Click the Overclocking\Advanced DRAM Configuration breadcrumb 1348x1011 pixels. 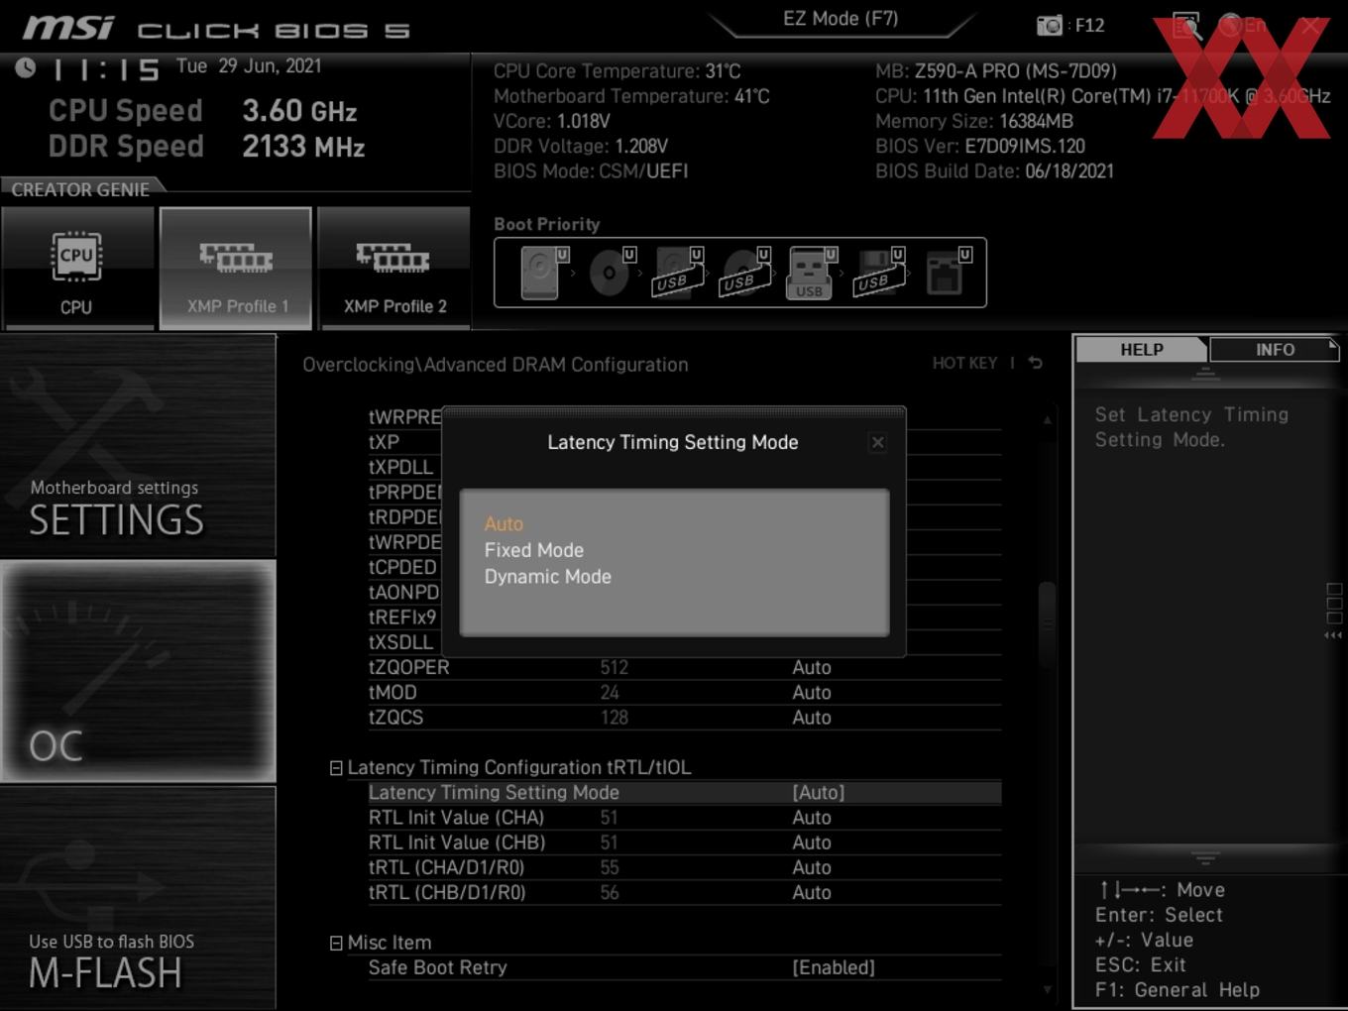point(496,365)
